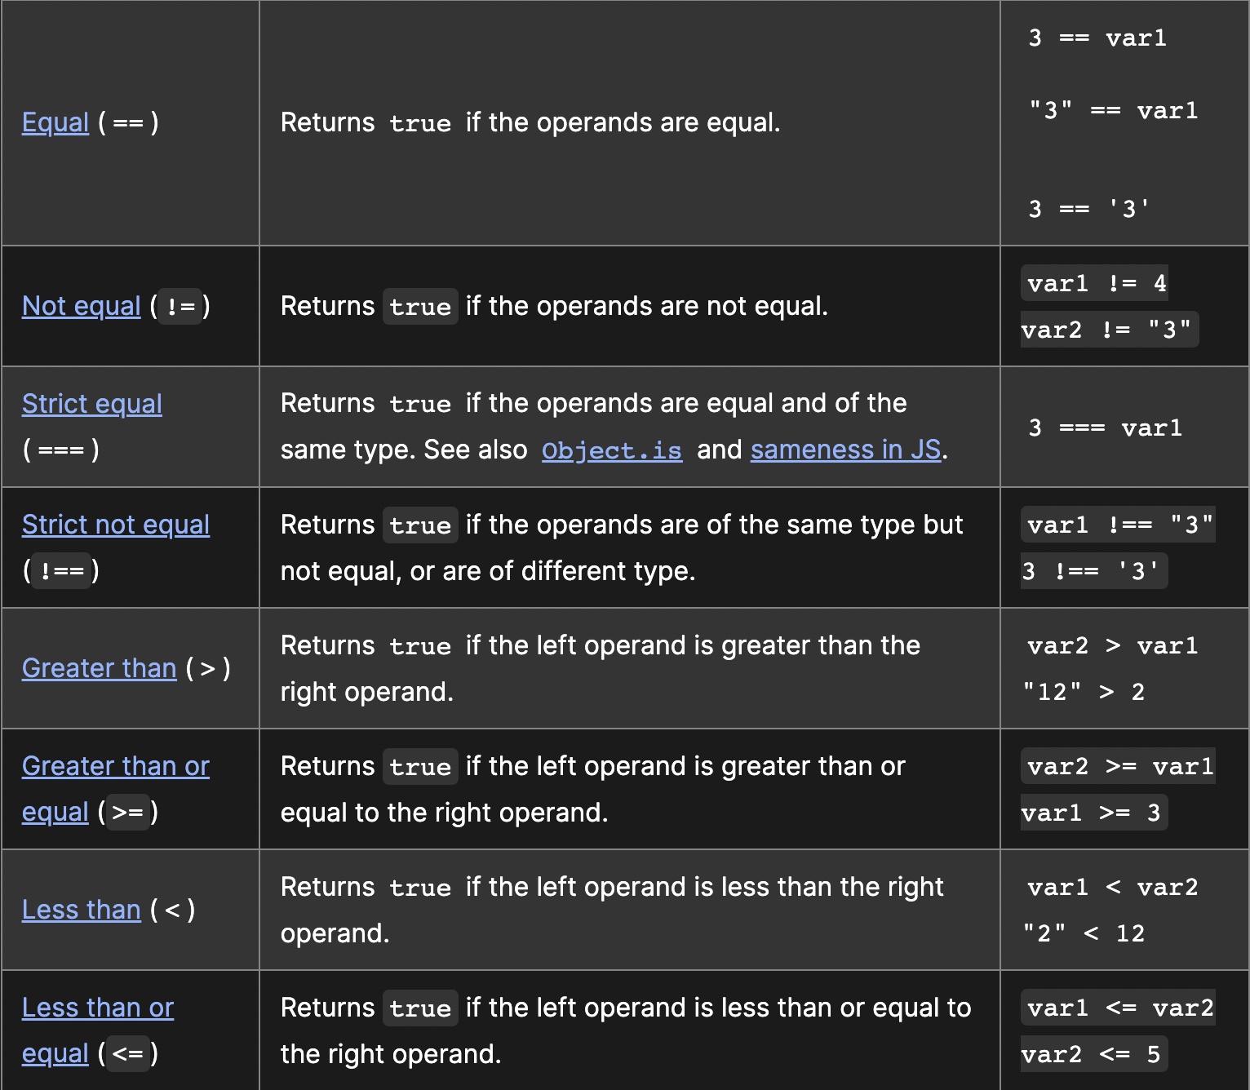Click the "3 === var1" code example
The image size is (1250, 1090).
(1105, 428)
